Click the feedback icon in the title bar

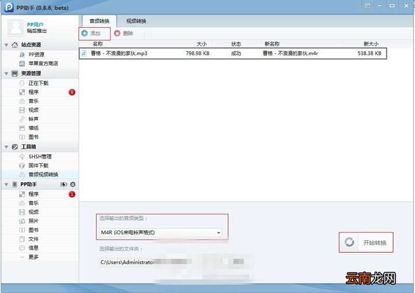coord(367,6)
